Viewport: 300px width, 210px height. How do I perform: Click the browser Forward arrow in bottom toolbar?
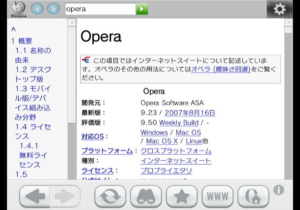coord(65,196)
